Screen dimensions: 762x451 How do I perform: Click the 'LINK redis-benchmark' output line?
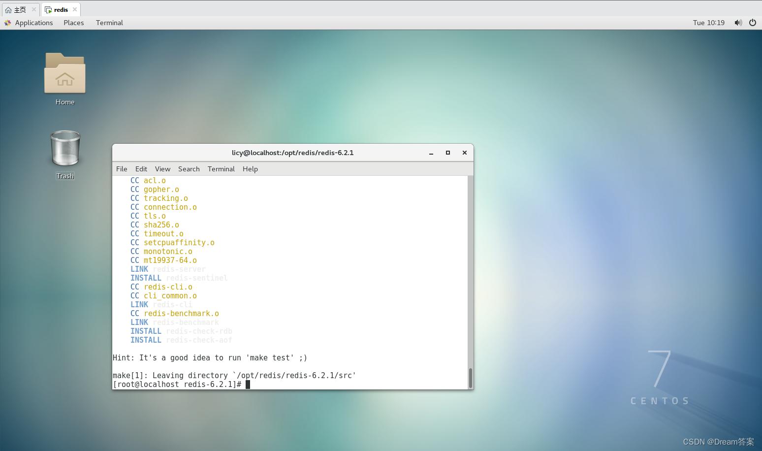tap(175, 322)
